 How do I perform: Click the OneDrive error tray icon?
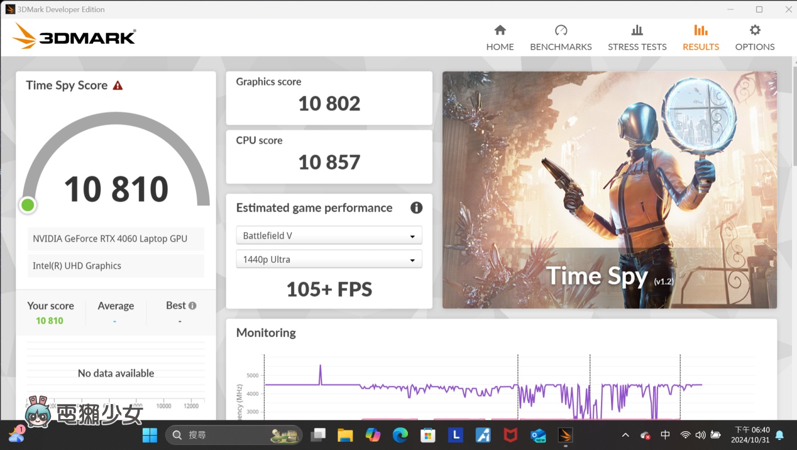[x=645, y=436]
